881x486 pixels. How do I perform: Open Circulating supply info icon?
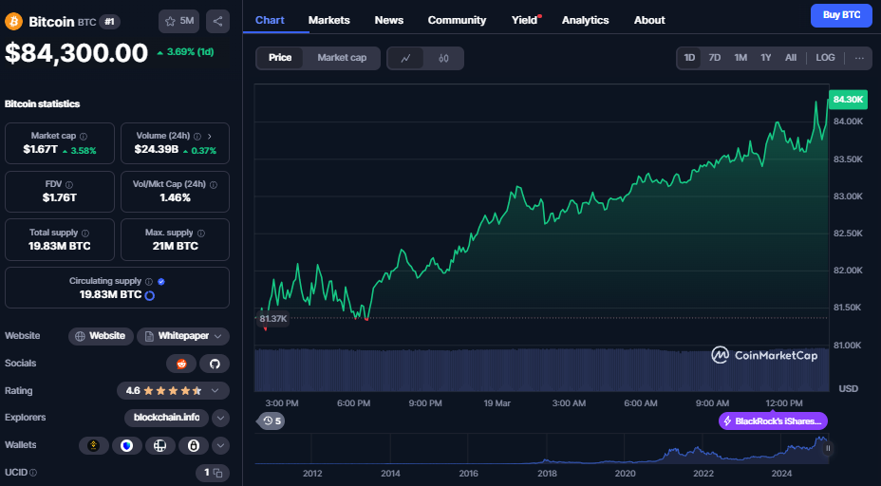(x=149, y=282)
